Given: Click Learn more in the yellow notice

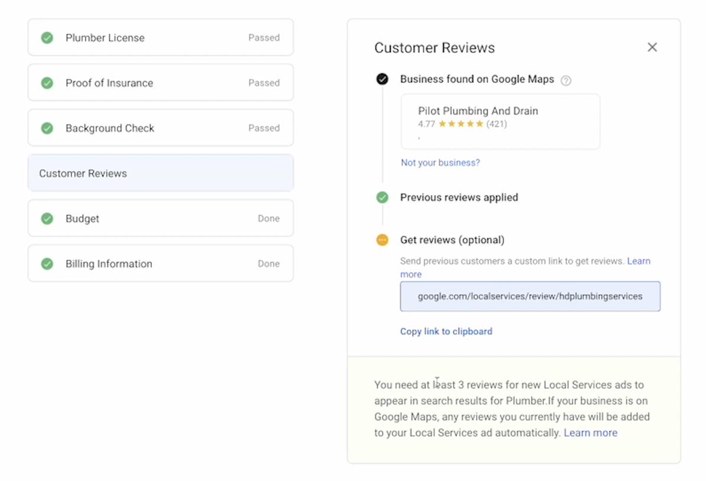Looking at the screenshot, I should pos(590,433).
